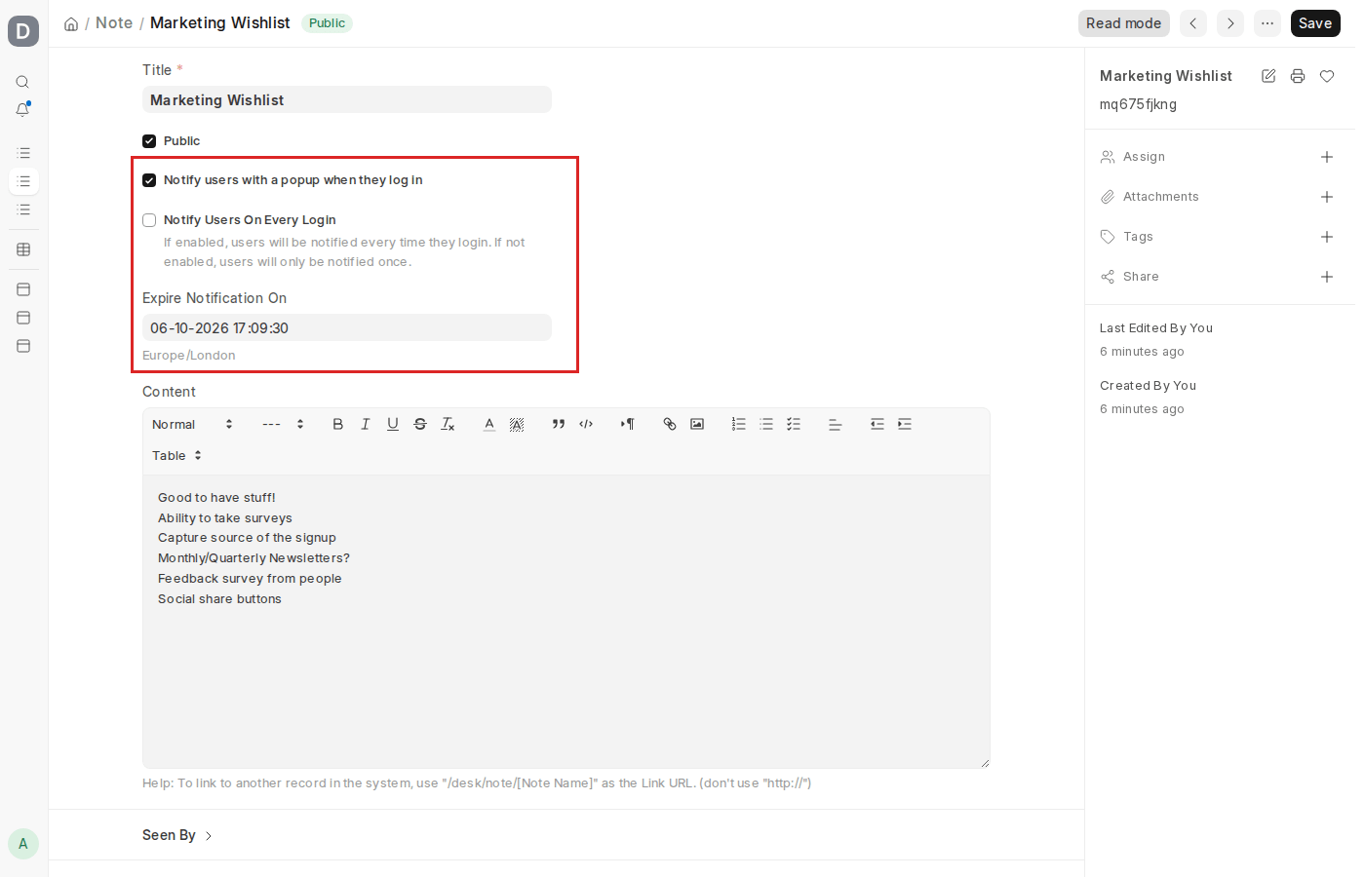Open the font size dropdown showing dashes
Viewport: 1365px width, 877px height.
point(284,424)
